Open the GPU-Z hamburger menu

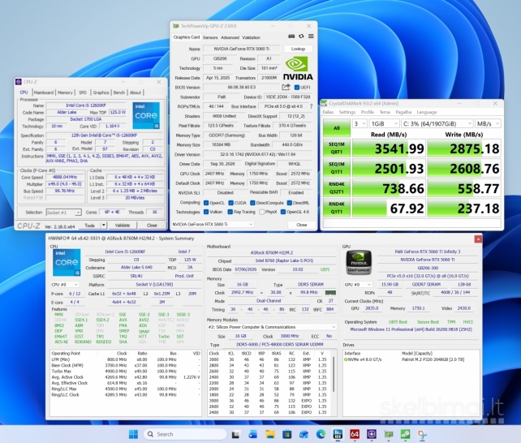point(311,37)
